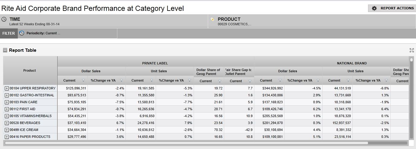Viewport: 416px width, 149px height.
Task: Click the 00029 Cosmetics product selection
Action: point(234,24)
